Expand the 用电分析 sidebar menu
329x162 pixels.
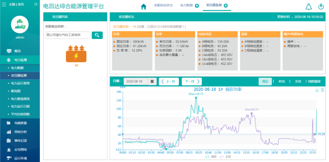click(x=20, y=132)
